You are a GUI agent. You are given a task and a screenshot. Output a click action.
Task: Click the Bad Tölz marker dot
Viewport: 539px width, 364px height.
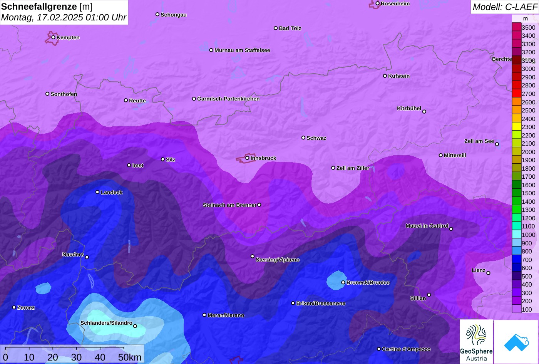[276, 28]
